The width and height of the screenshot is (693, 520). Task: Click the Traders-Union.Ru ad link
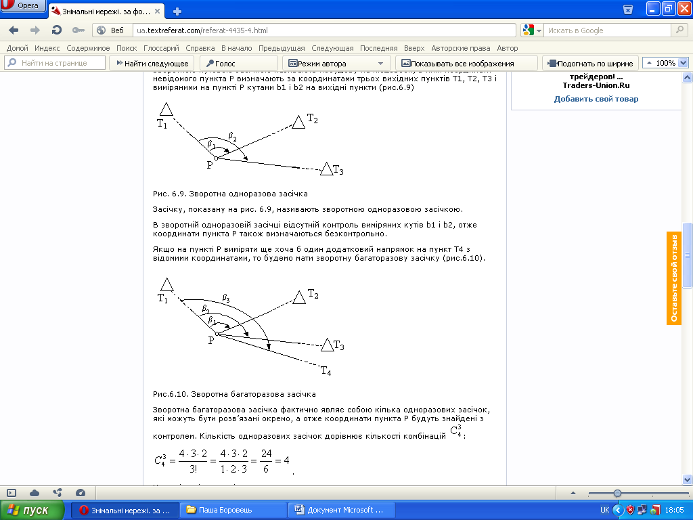pos(596,85)
